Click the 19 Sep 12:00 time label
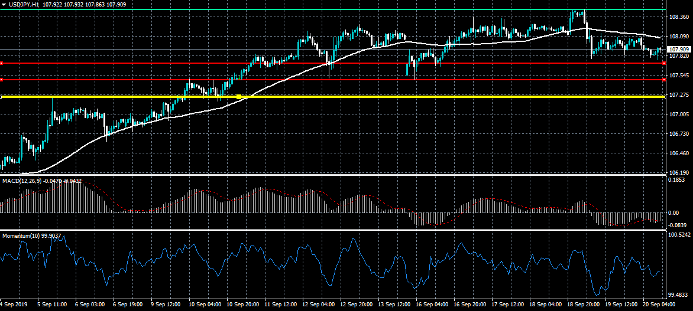Viewport: 693px width, 311px height. [x=620, y=305]
